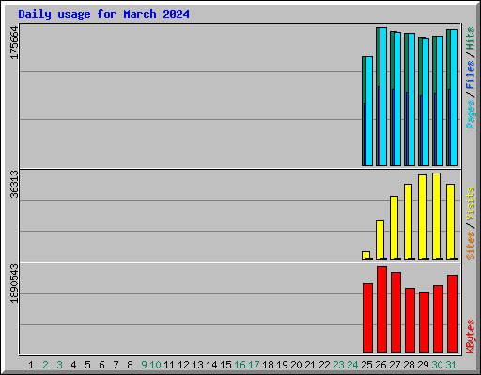Click the 1890543 KBytes axis value
This screenshot has width=481, height=375.
[14, 283]
